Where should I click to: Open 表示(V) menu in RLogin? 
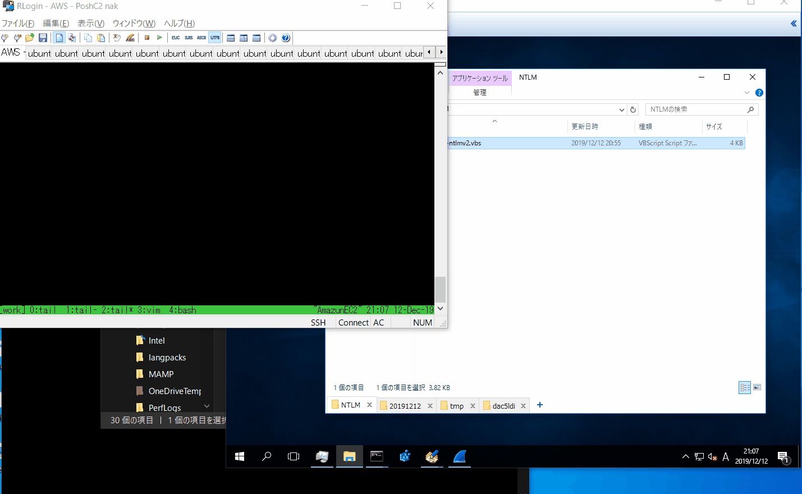[x=91, y=24]
